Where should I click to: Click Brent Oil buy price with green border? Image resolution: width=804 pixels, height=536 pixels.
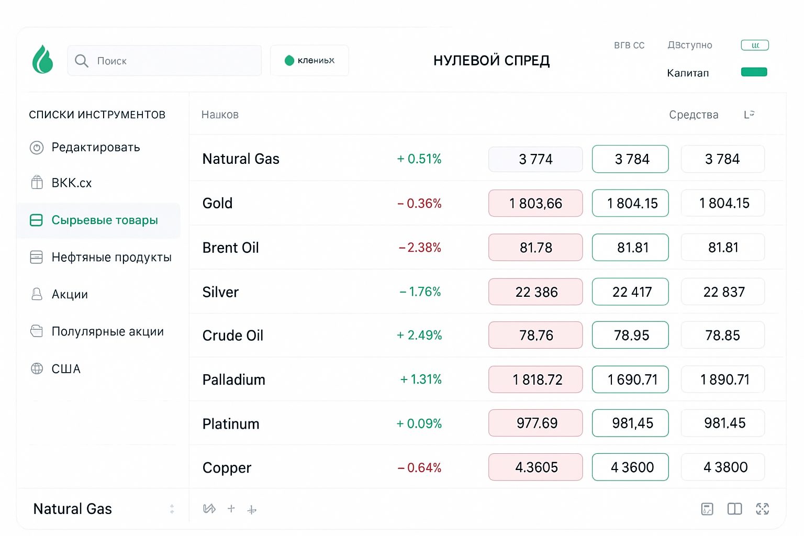coord(630,248)
